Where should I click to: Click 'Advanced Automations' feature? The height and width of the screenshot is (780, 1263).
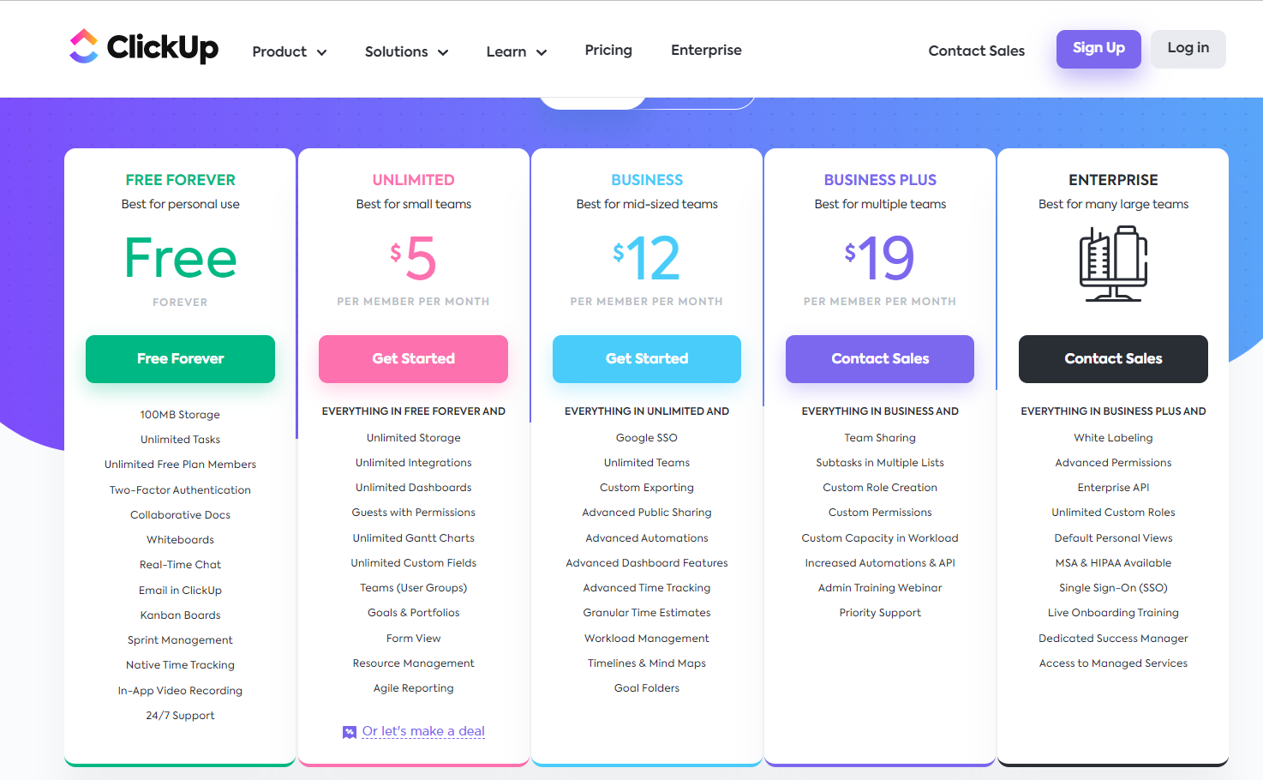click(647, 538)
